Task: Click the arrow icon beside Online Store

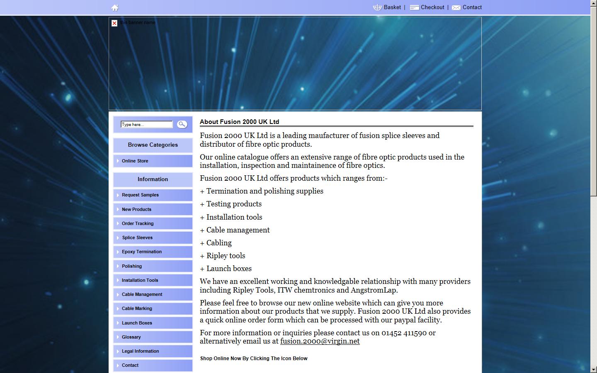Action: click(x=117, y=161)
